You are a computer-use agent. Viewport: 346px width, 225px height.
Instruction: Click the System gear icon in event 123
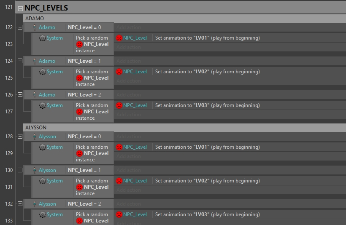42,38
